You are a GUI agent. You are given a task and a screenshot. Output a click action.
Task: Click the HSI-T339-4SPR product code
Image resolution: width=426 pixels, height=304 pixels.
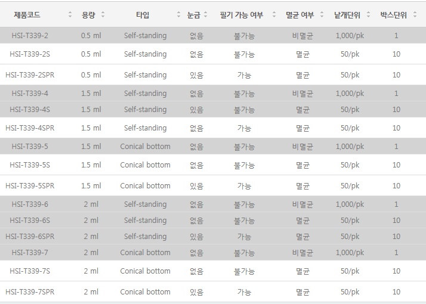[30, 128]
